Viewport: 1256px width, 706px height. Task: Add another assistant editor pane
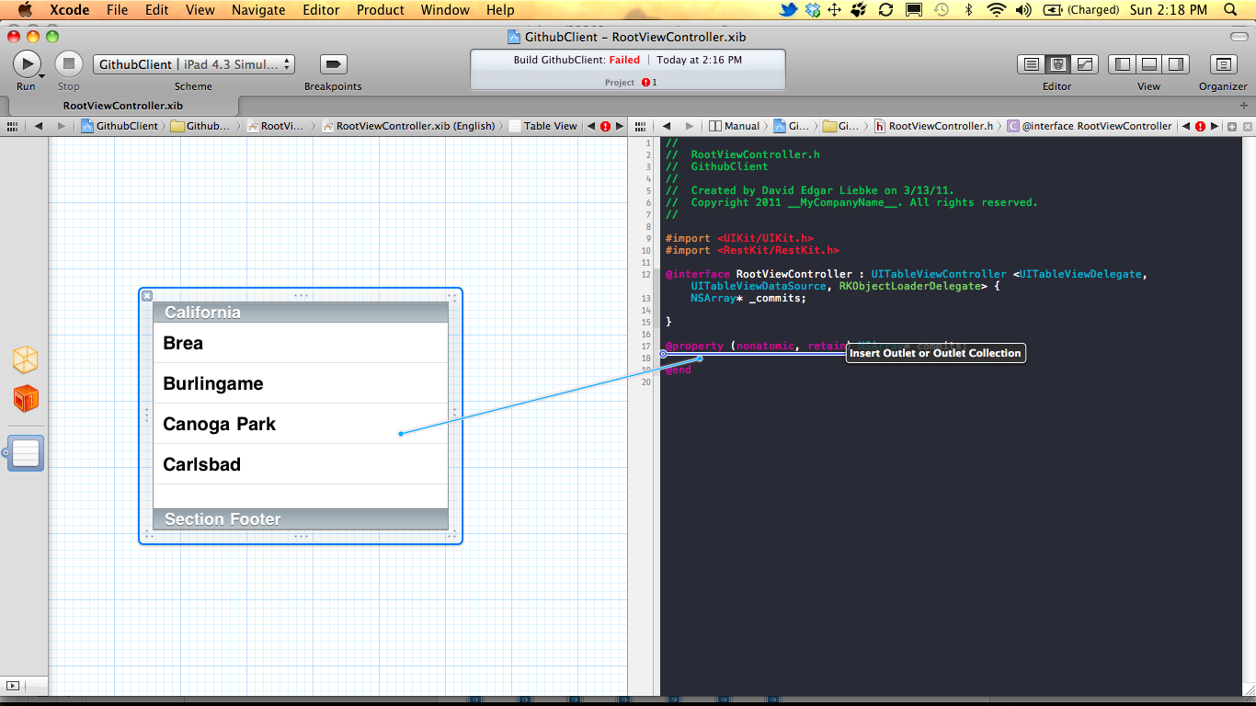[x=1231, y=126]
